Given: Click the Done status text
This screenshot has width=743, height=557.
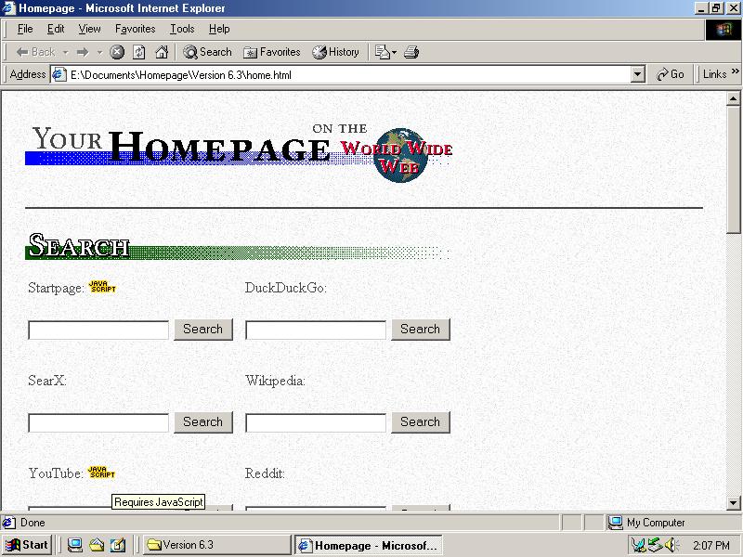Looking at the screenshot, I should click(x=33, y=523).
